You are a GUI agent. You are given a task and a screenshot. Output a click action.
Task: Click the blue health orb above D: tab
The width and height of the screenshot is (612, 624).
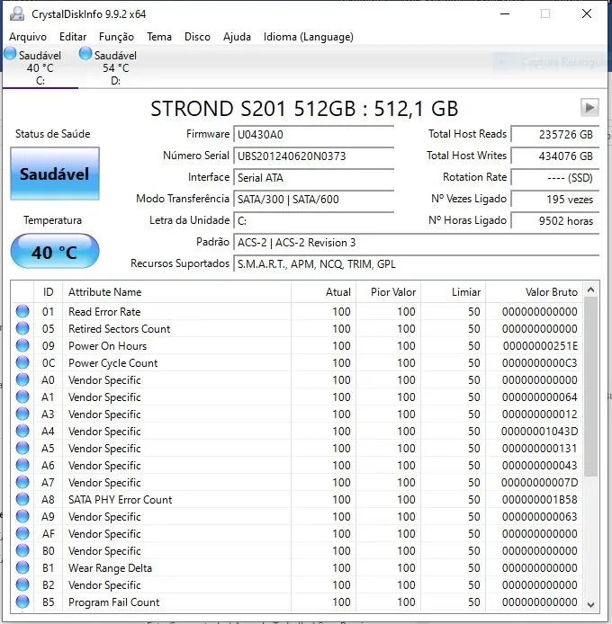pos(85,53)
